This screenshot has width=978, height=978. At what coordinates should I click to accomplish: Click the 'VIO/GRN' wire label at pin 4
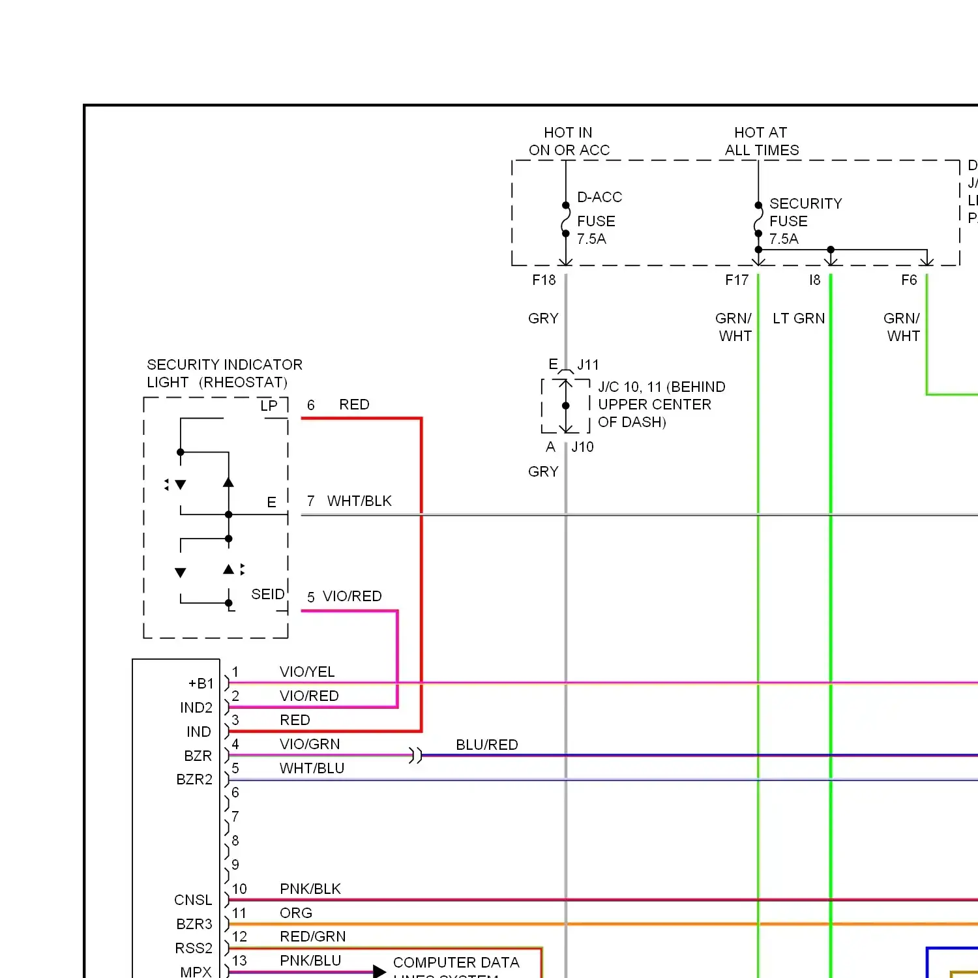[x=310, y=744]
